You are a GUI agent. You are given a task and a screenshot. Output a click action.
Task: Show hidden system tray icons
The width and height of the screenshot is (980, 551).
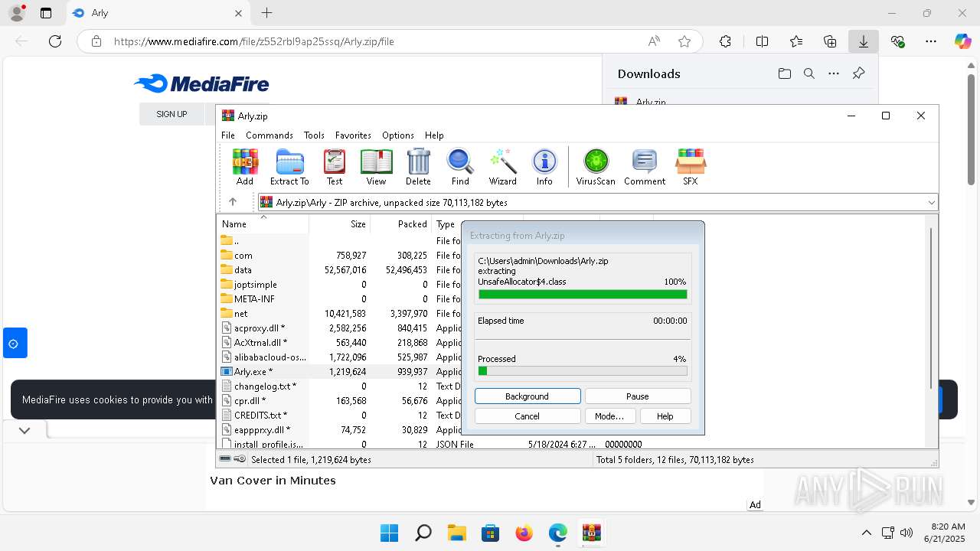[x=866, y=533]
